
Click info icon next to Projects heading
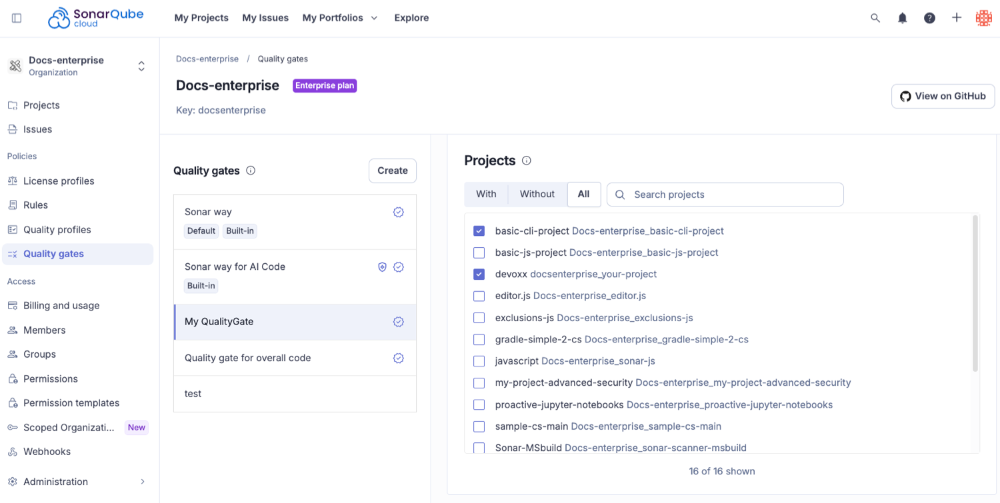click(527, 161)
